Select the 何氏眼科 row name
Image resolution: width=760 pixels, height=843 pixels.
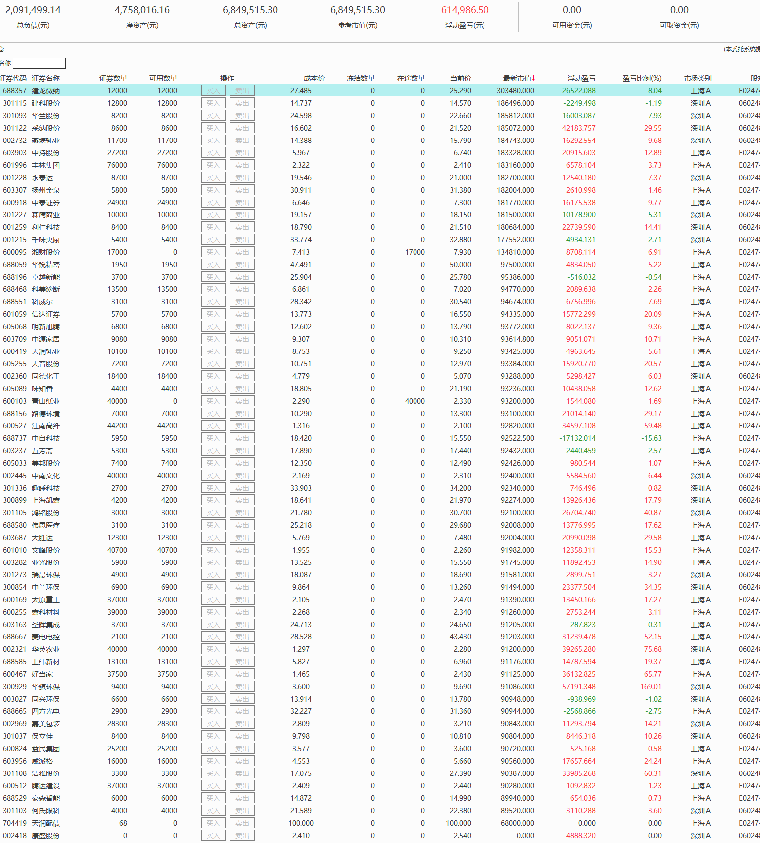(x=46, y=811)
